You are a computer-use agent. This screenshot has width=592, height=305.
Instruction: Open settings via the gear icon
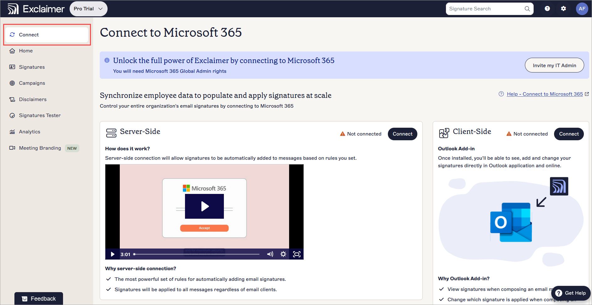[563, 9]
